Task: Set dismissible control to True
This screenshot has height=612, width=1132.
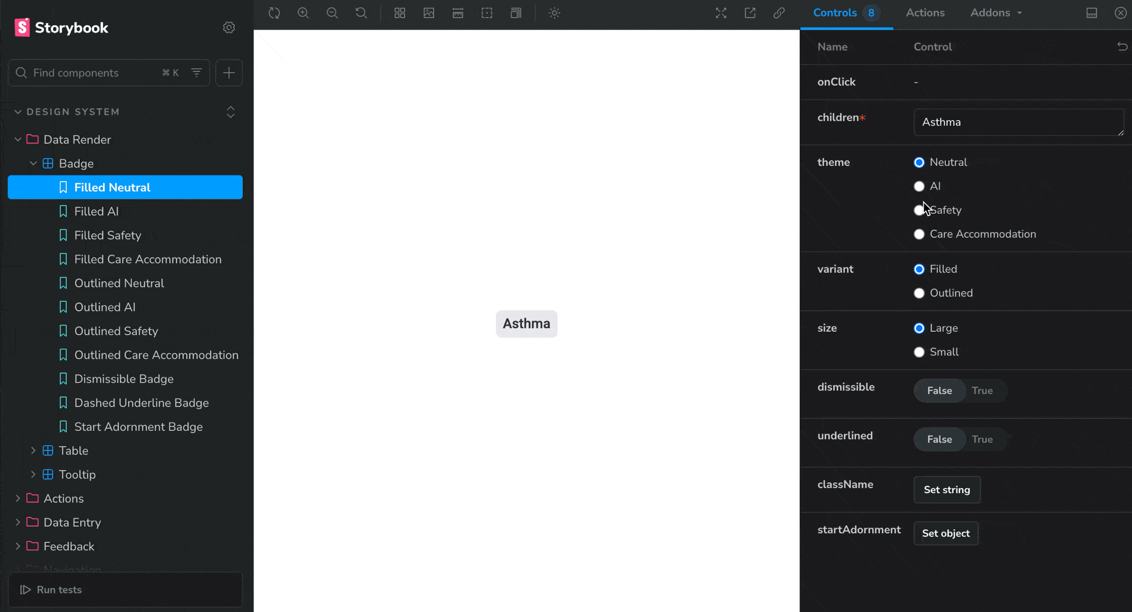Action: click(x=983, y=391)
